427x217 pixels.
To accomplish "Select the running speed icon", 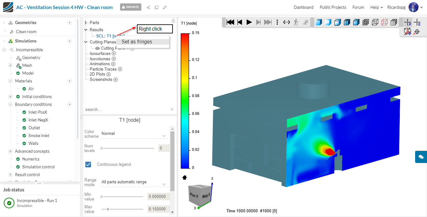I will (305, 22).
